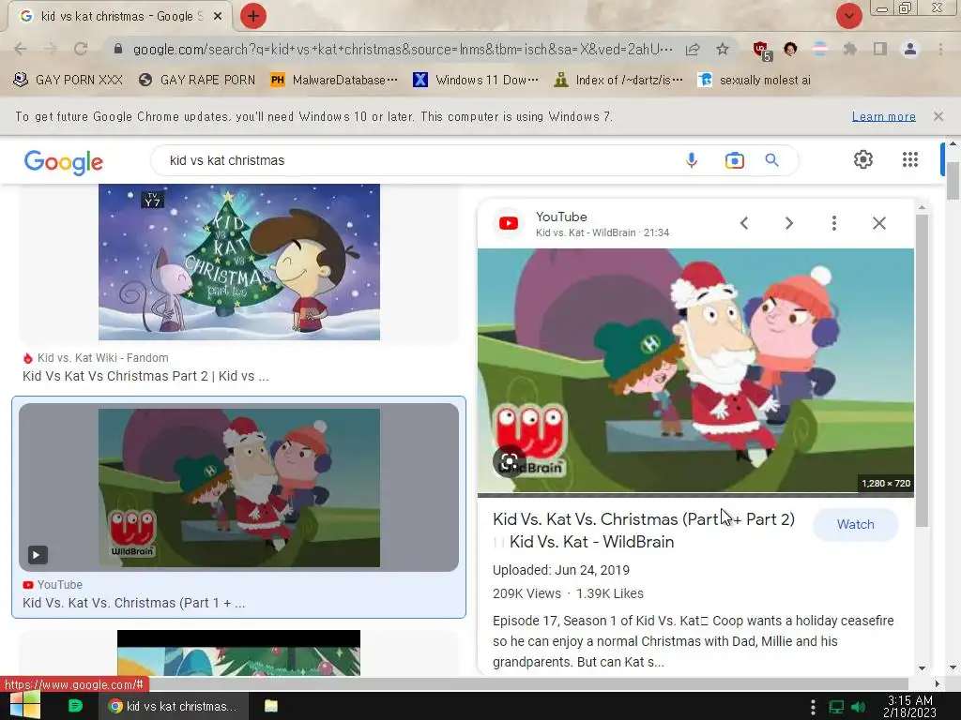Dismiss the Chrome update info bar
The height and width of the screenshot is (720, 961).
938,116
